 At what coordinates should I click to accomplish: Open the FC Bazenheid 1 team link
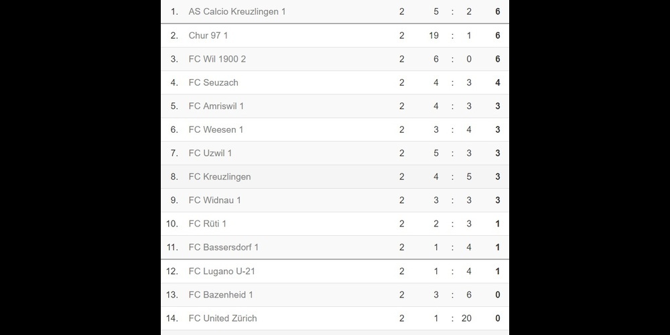pos(221,294)
